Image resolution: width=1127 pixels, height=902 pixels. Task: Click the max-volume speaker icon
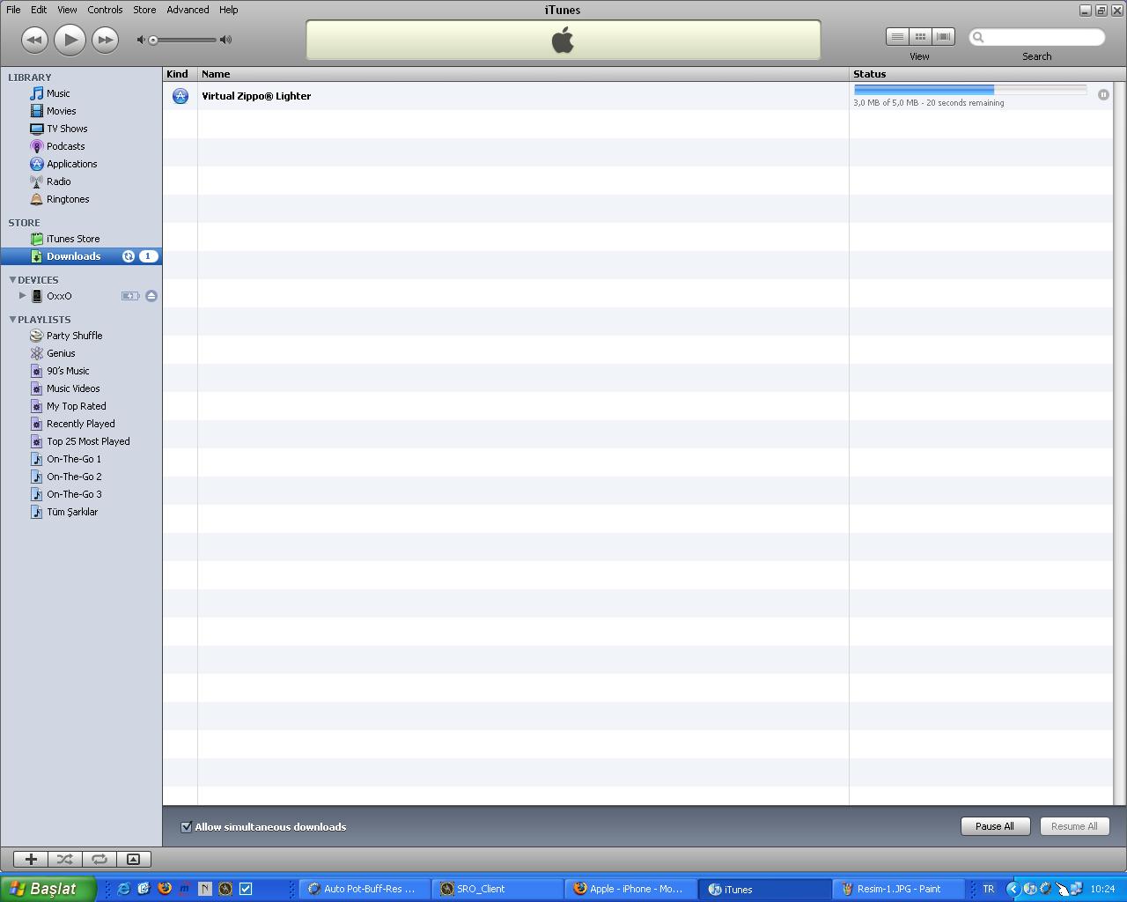225,40
